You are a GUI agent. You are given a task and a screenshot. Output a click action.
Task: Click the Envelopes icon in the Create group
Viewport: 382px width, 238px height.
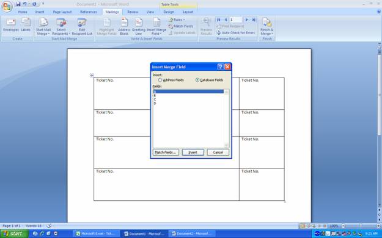coord(11,24)
